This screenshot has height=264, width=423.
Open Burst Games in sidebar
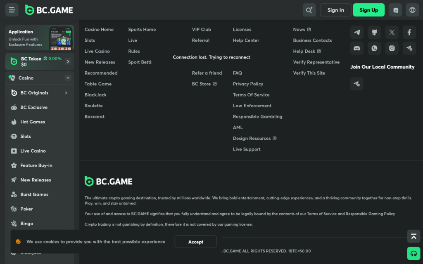coord(40,195)
